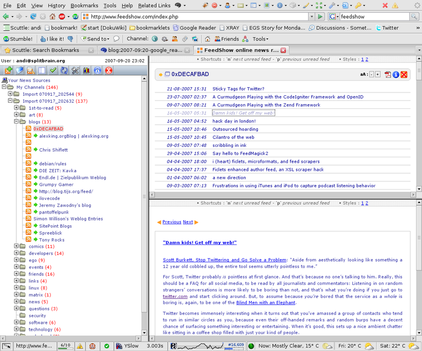This screenshot has width=422, height=351.
Task: Open the Send to dropdown
Action: pos(95,39)
